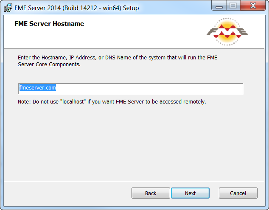
Task: Click the word "localhost" in the note
Action: 73,101
